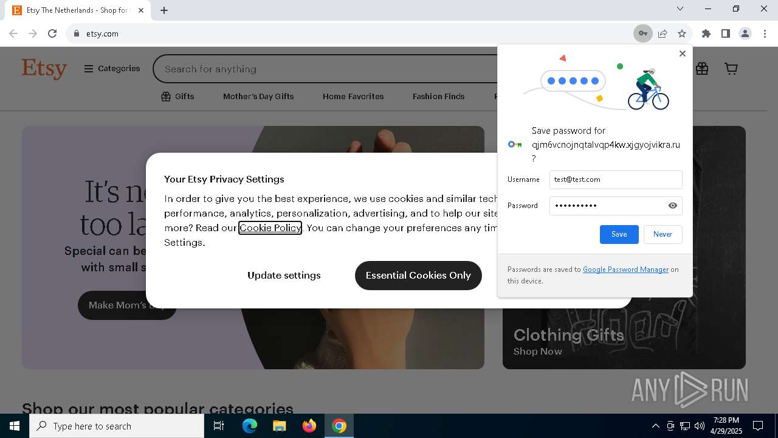
Task: Open Windows Start menu
Action: 15,426
